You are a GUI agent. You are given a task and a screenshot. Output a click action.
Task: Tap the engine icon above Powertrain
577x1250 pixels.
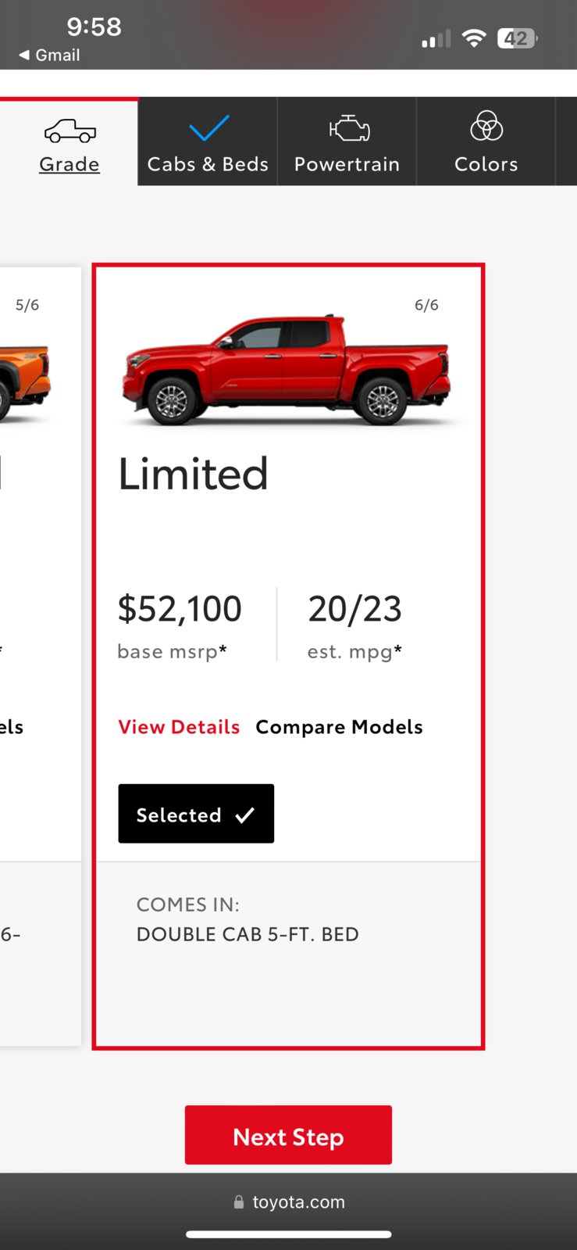point(349,128)
